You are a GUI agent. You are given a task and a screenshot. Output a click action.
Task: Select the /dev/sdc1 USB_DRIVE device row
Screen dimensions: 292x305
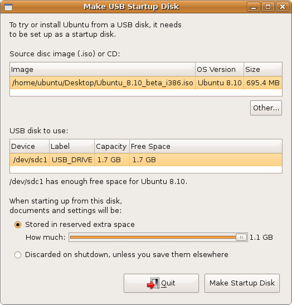click(x=146, y=160)
